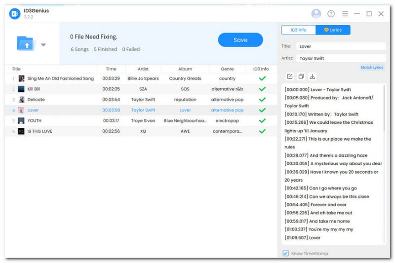Select the song title Delicate
The height and width of the screenshot is (263, 395).
pyautogui.click(x=36, y=99)
